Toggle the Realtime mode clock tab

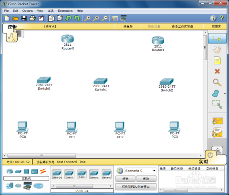tap(210, 155)
